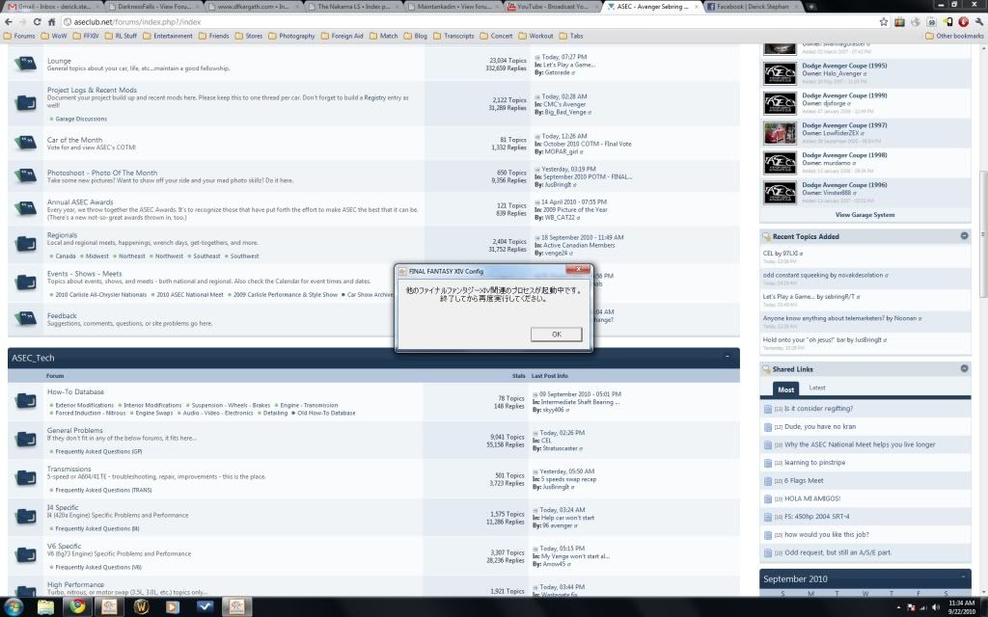This screenshot has width=988, height=617.
Task: Collapse the ASEC_Tech category
Action: click(727, 357)
